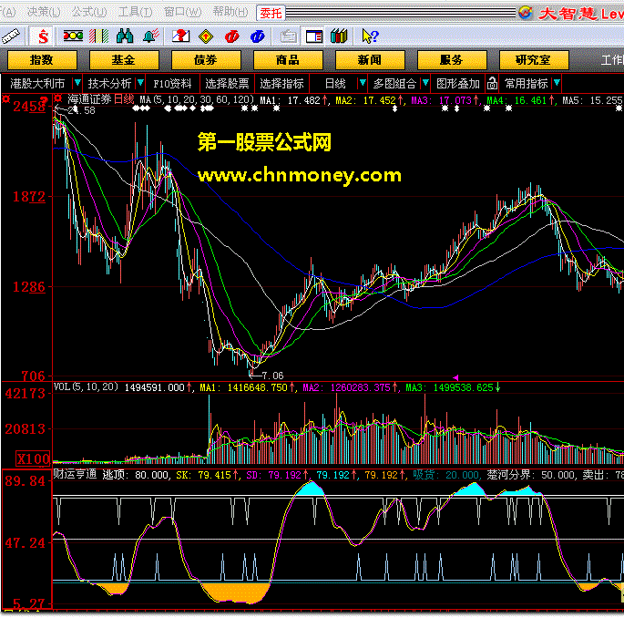Open the colored books library icon
Viewport: 624px width, 618px height.
coord(339,36)
